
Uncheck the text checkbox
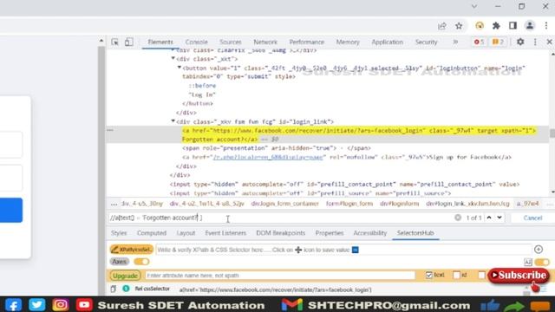pyautogui.click(x=428, y=275)
